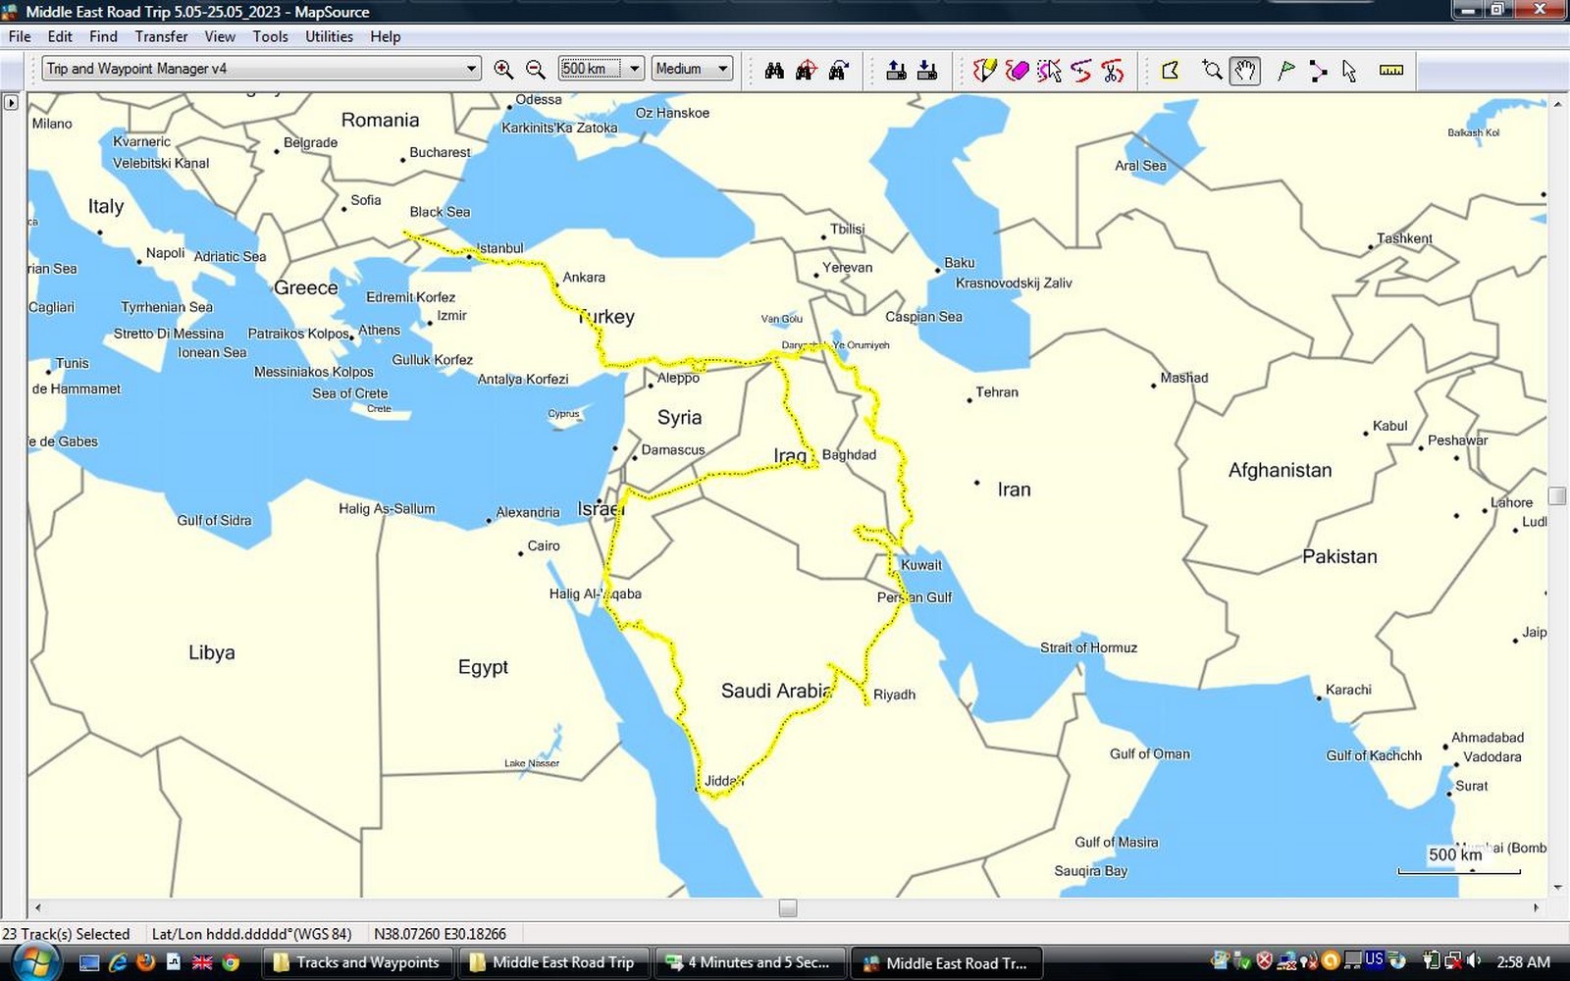Image resolution: width=1570 pixels, height=981 pixels.
Task: Click the Zoom Out magnifier icon
Action: point(536,70)
